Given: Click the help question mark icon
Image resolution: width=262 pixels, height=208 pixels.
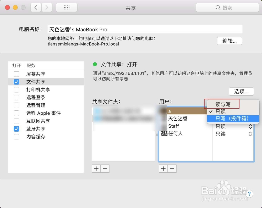Looking at the screenshot, I should pyautogui.click(x=249, y=194).
